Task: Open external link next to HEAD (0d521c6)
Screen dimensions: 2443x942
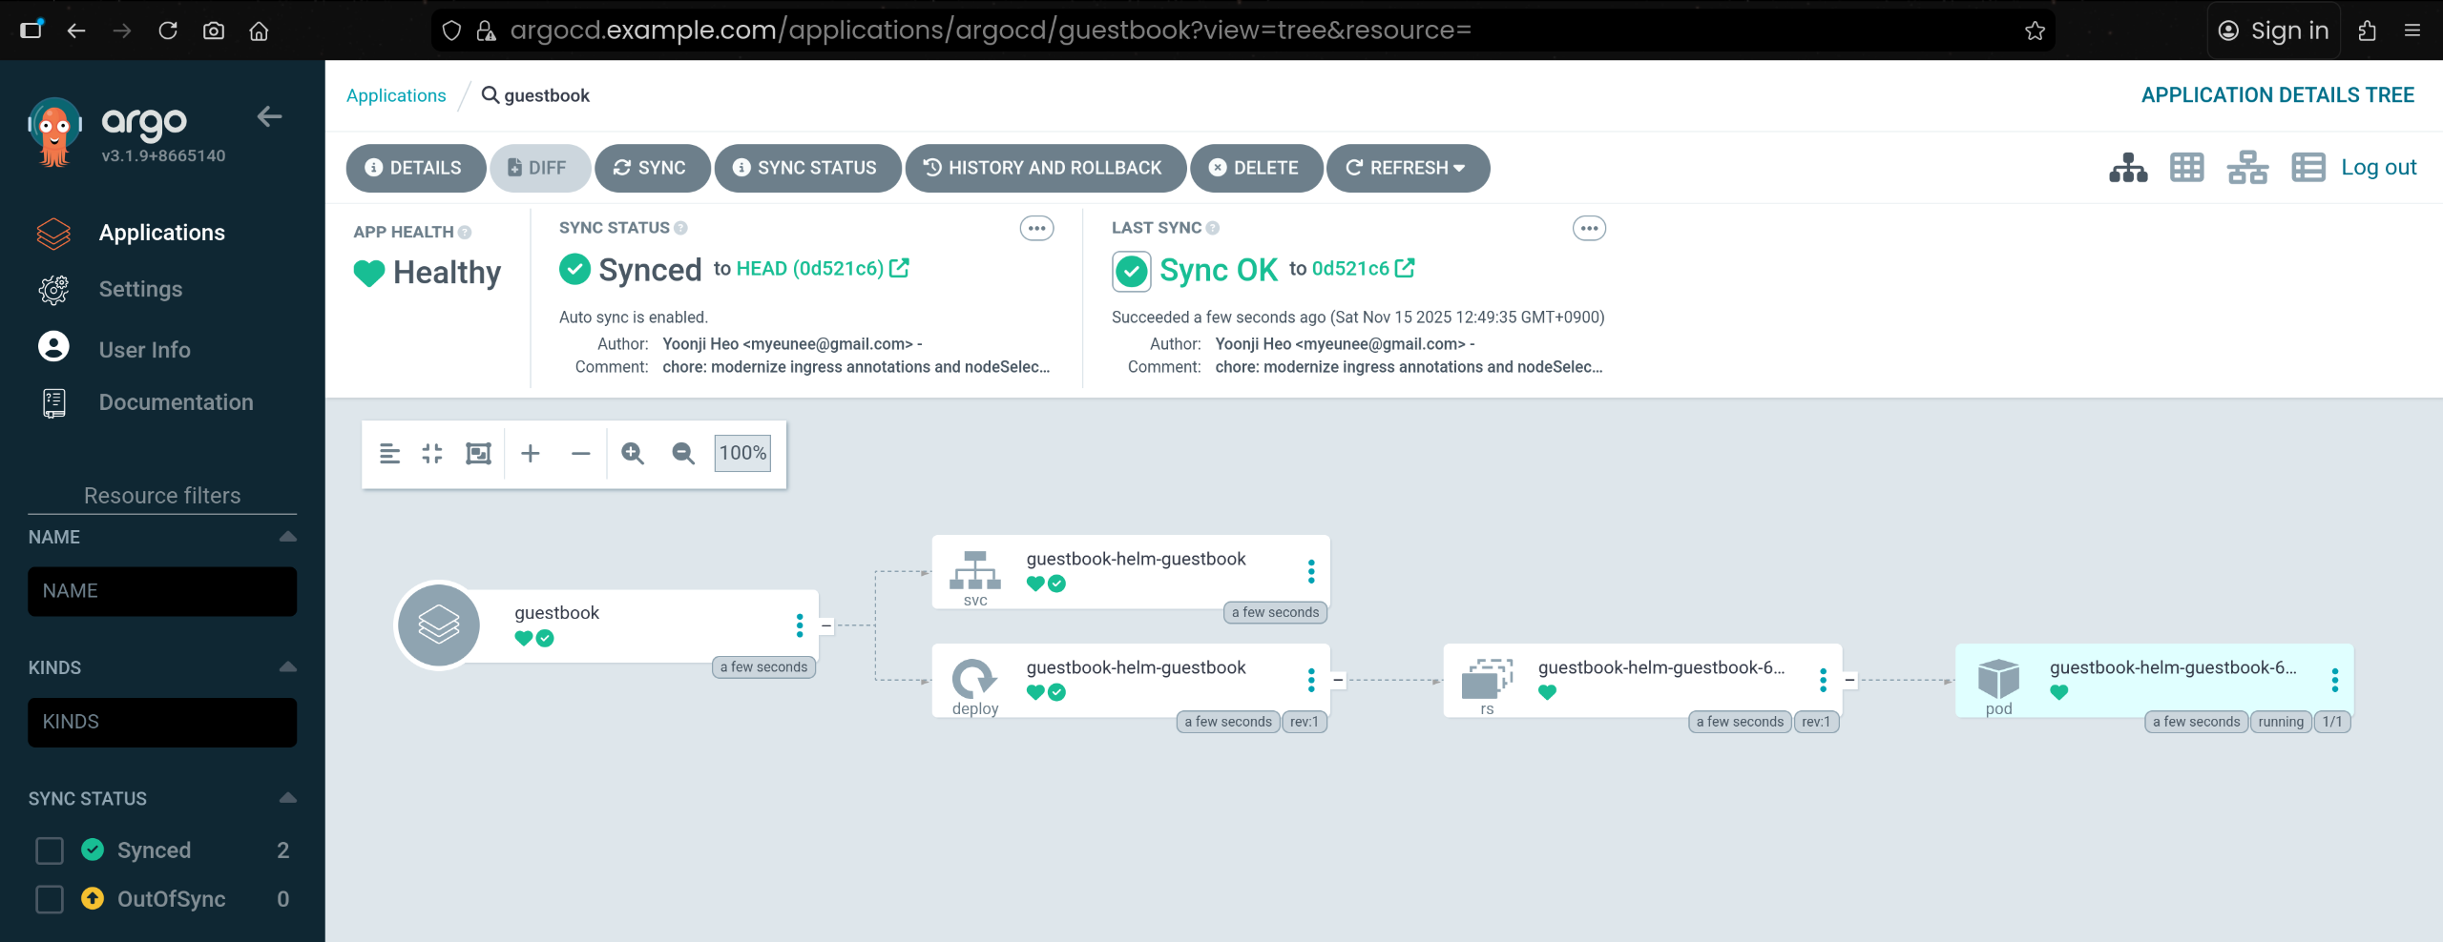Action: pos(899,268)
